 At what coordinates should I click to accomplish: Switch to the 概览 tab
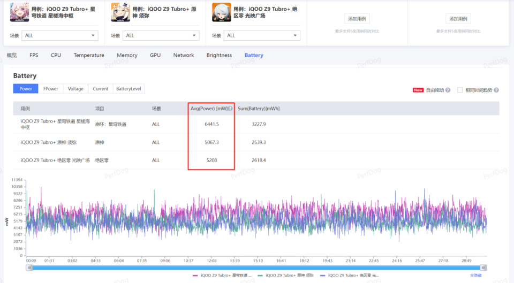click(12, 55)
